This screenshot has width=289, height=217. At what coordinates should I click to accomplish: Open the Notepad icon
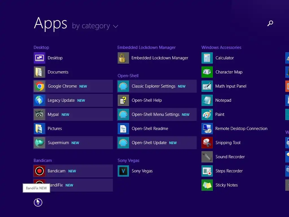[207, 100]
